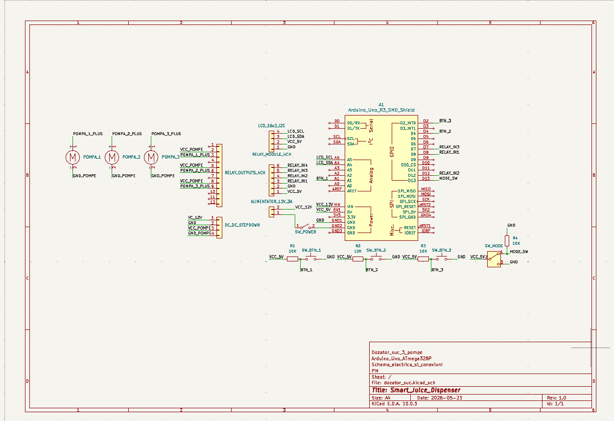Select the SW_MODE selector switch symbol

tap(495, 259)
